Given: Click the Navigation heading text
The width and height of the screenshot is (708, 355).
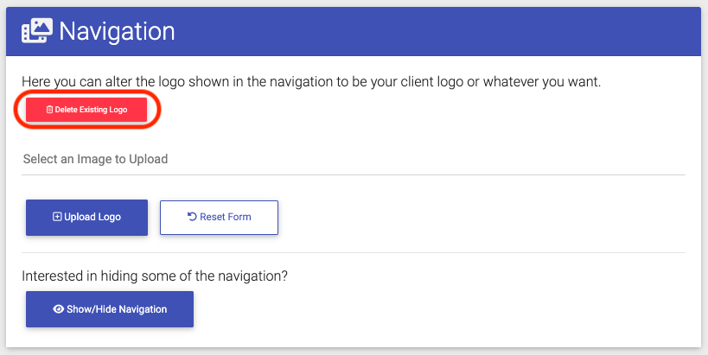Looking at the screenshot, I should (x=117, y=31).
